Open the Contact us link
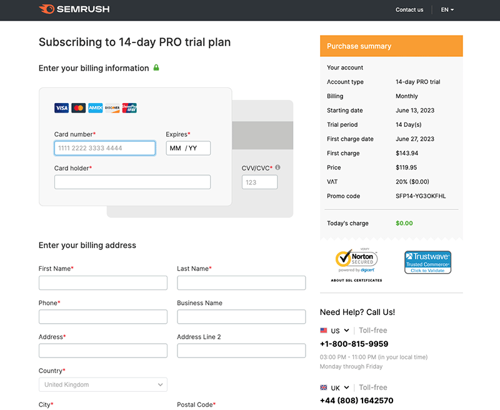Image resolution: width=500 pixels, height=410 pixels. 409,10
